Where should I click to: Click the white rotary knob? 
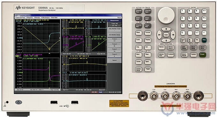point(166,15)
